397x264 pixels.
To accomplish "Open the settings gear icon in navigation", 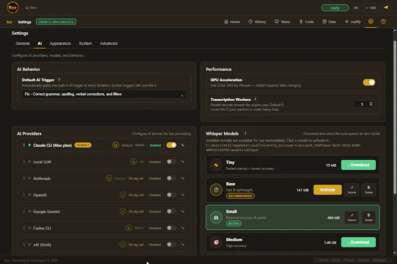I will tap(370, 21).
